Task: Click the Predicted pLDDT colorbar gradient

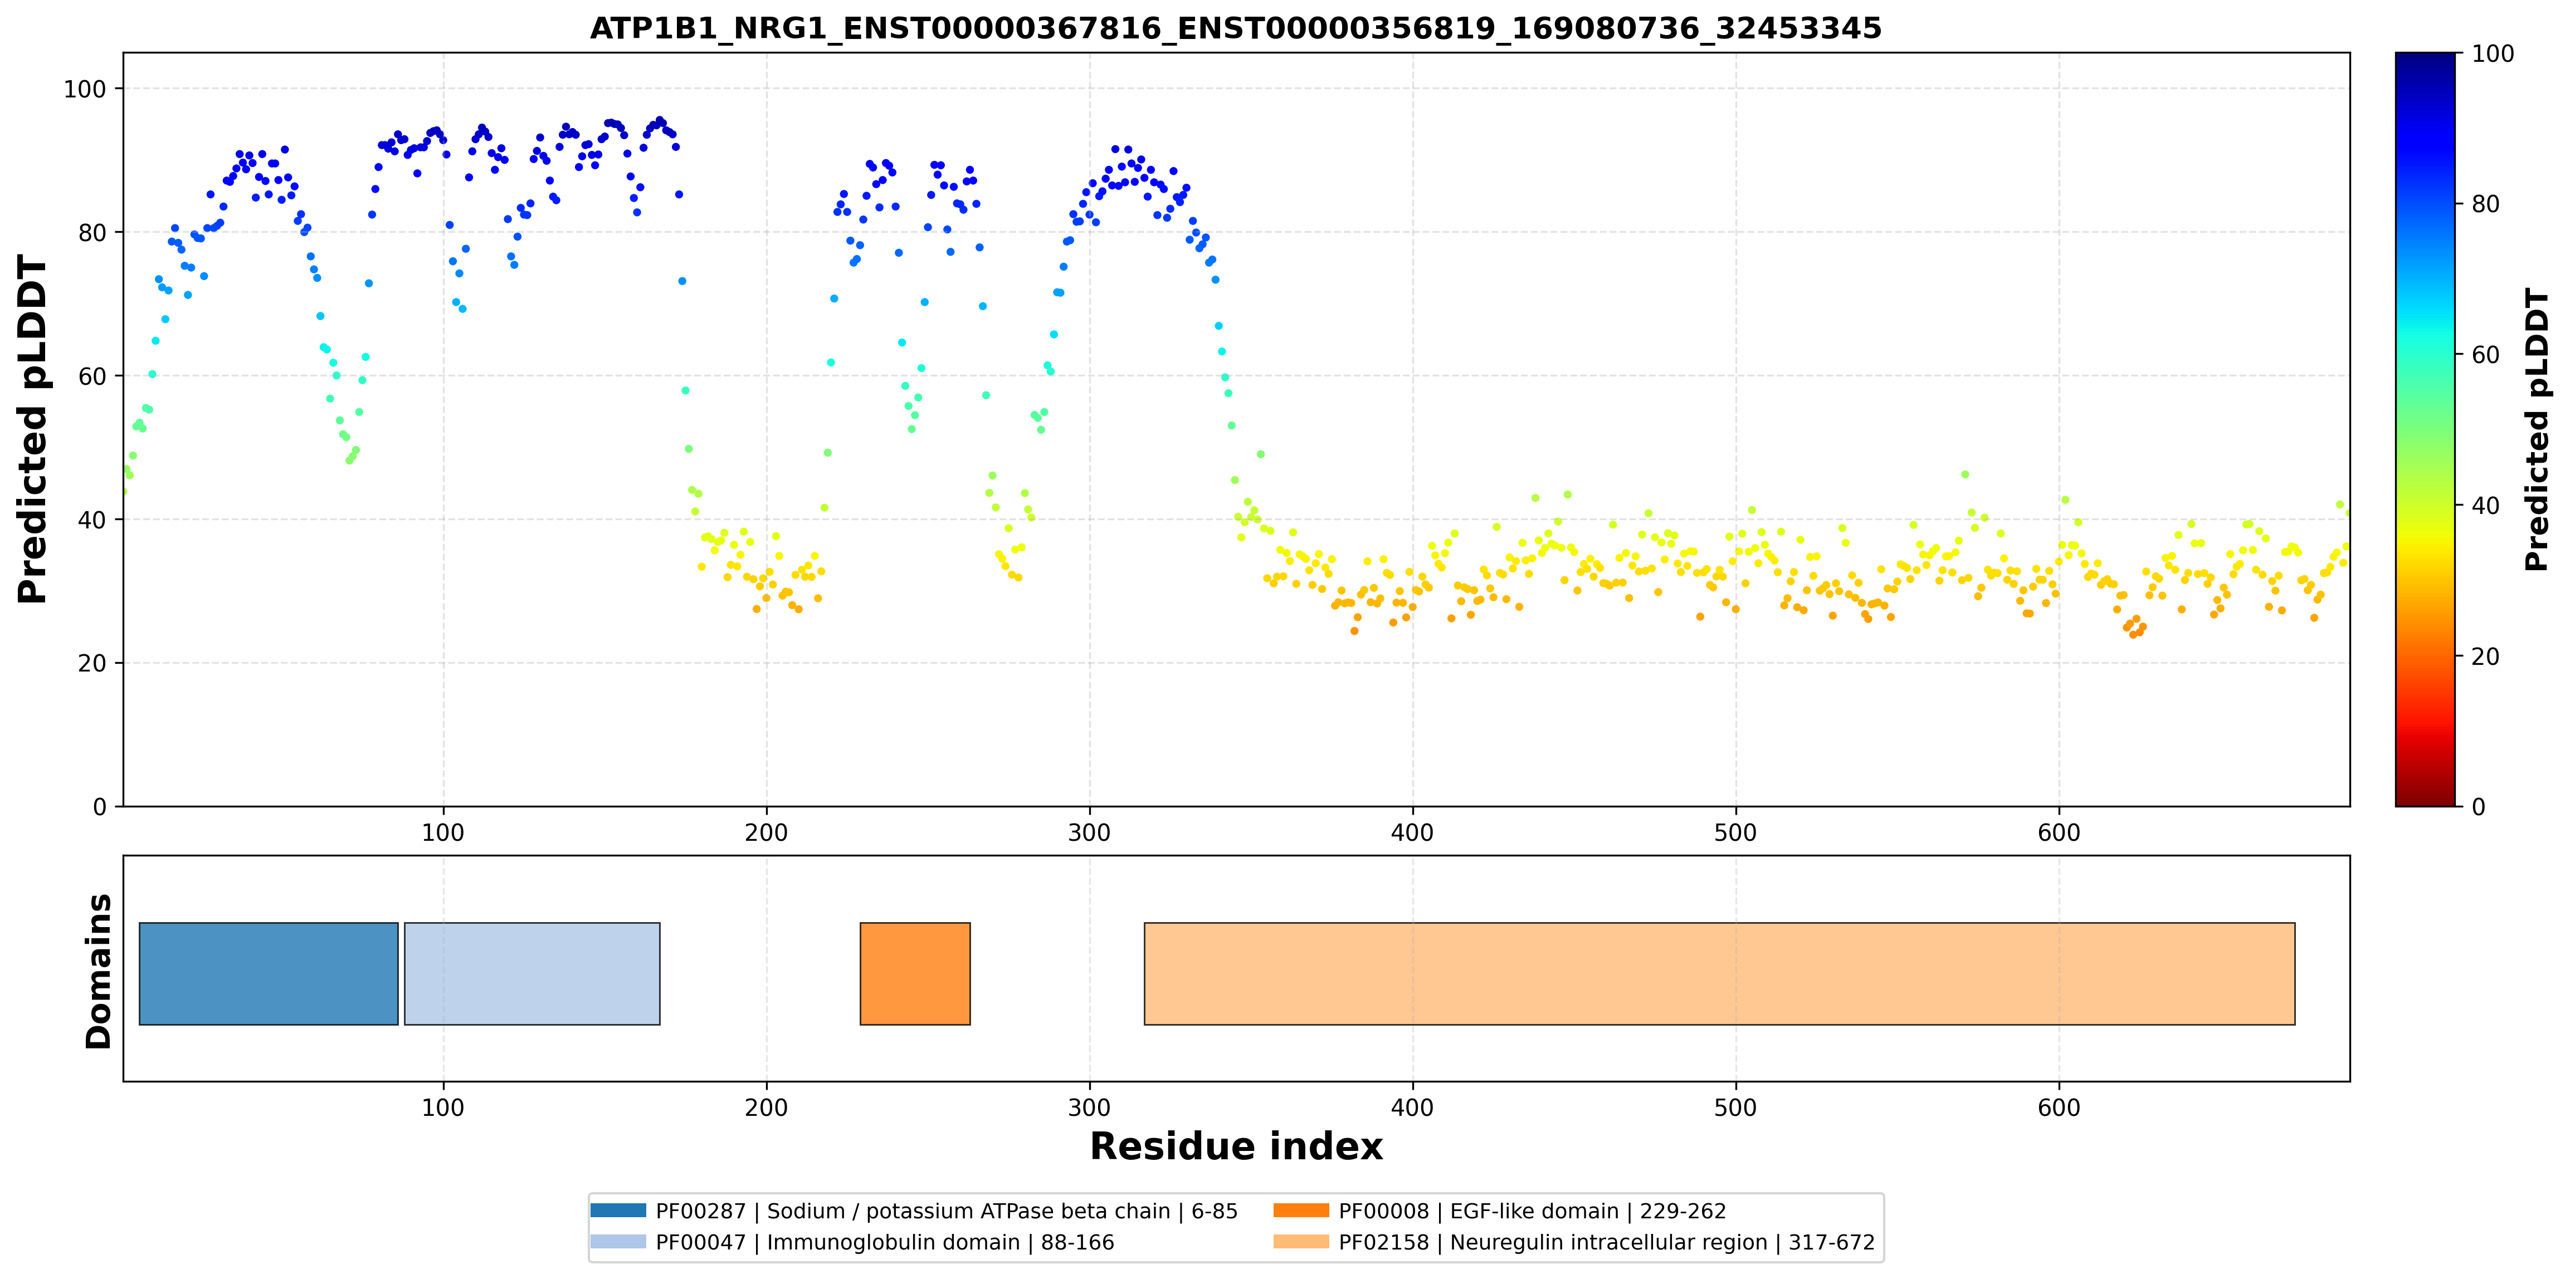Action: [x=2425, y=429]
